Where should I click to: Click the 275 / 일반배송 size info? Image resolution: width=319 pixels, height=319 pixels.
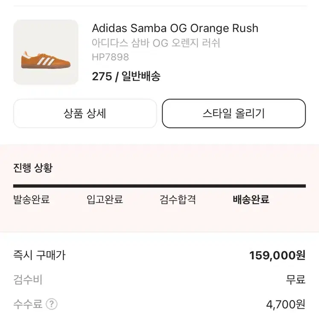coord(126,76)
